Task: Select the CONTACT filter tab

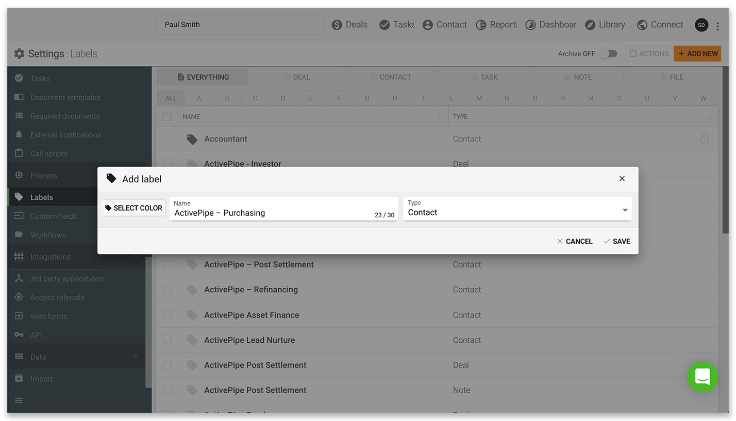Action: (390, 77)
